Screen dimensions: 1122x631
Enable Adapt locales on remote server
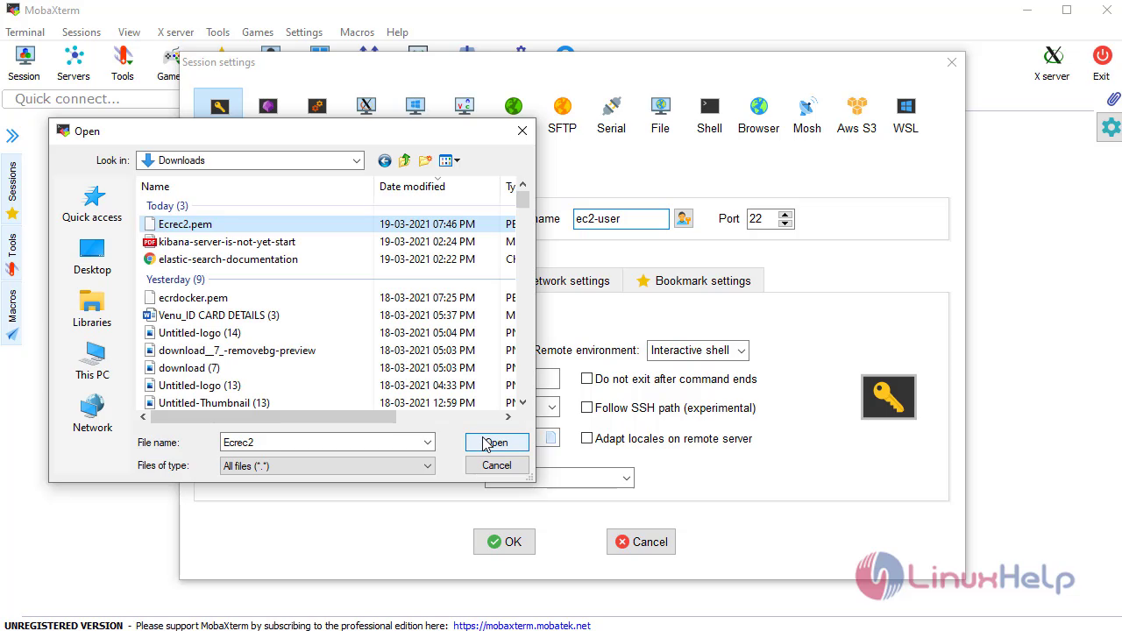coord(587,438)
